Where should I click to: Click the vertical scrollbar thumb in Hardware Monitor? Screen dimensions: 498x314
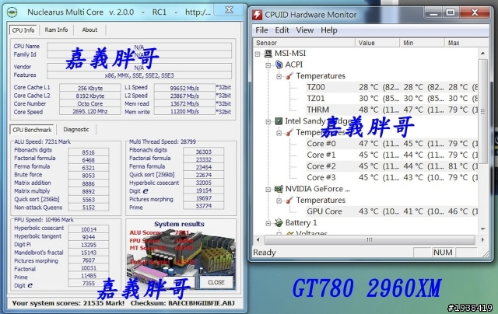point(482,111)
